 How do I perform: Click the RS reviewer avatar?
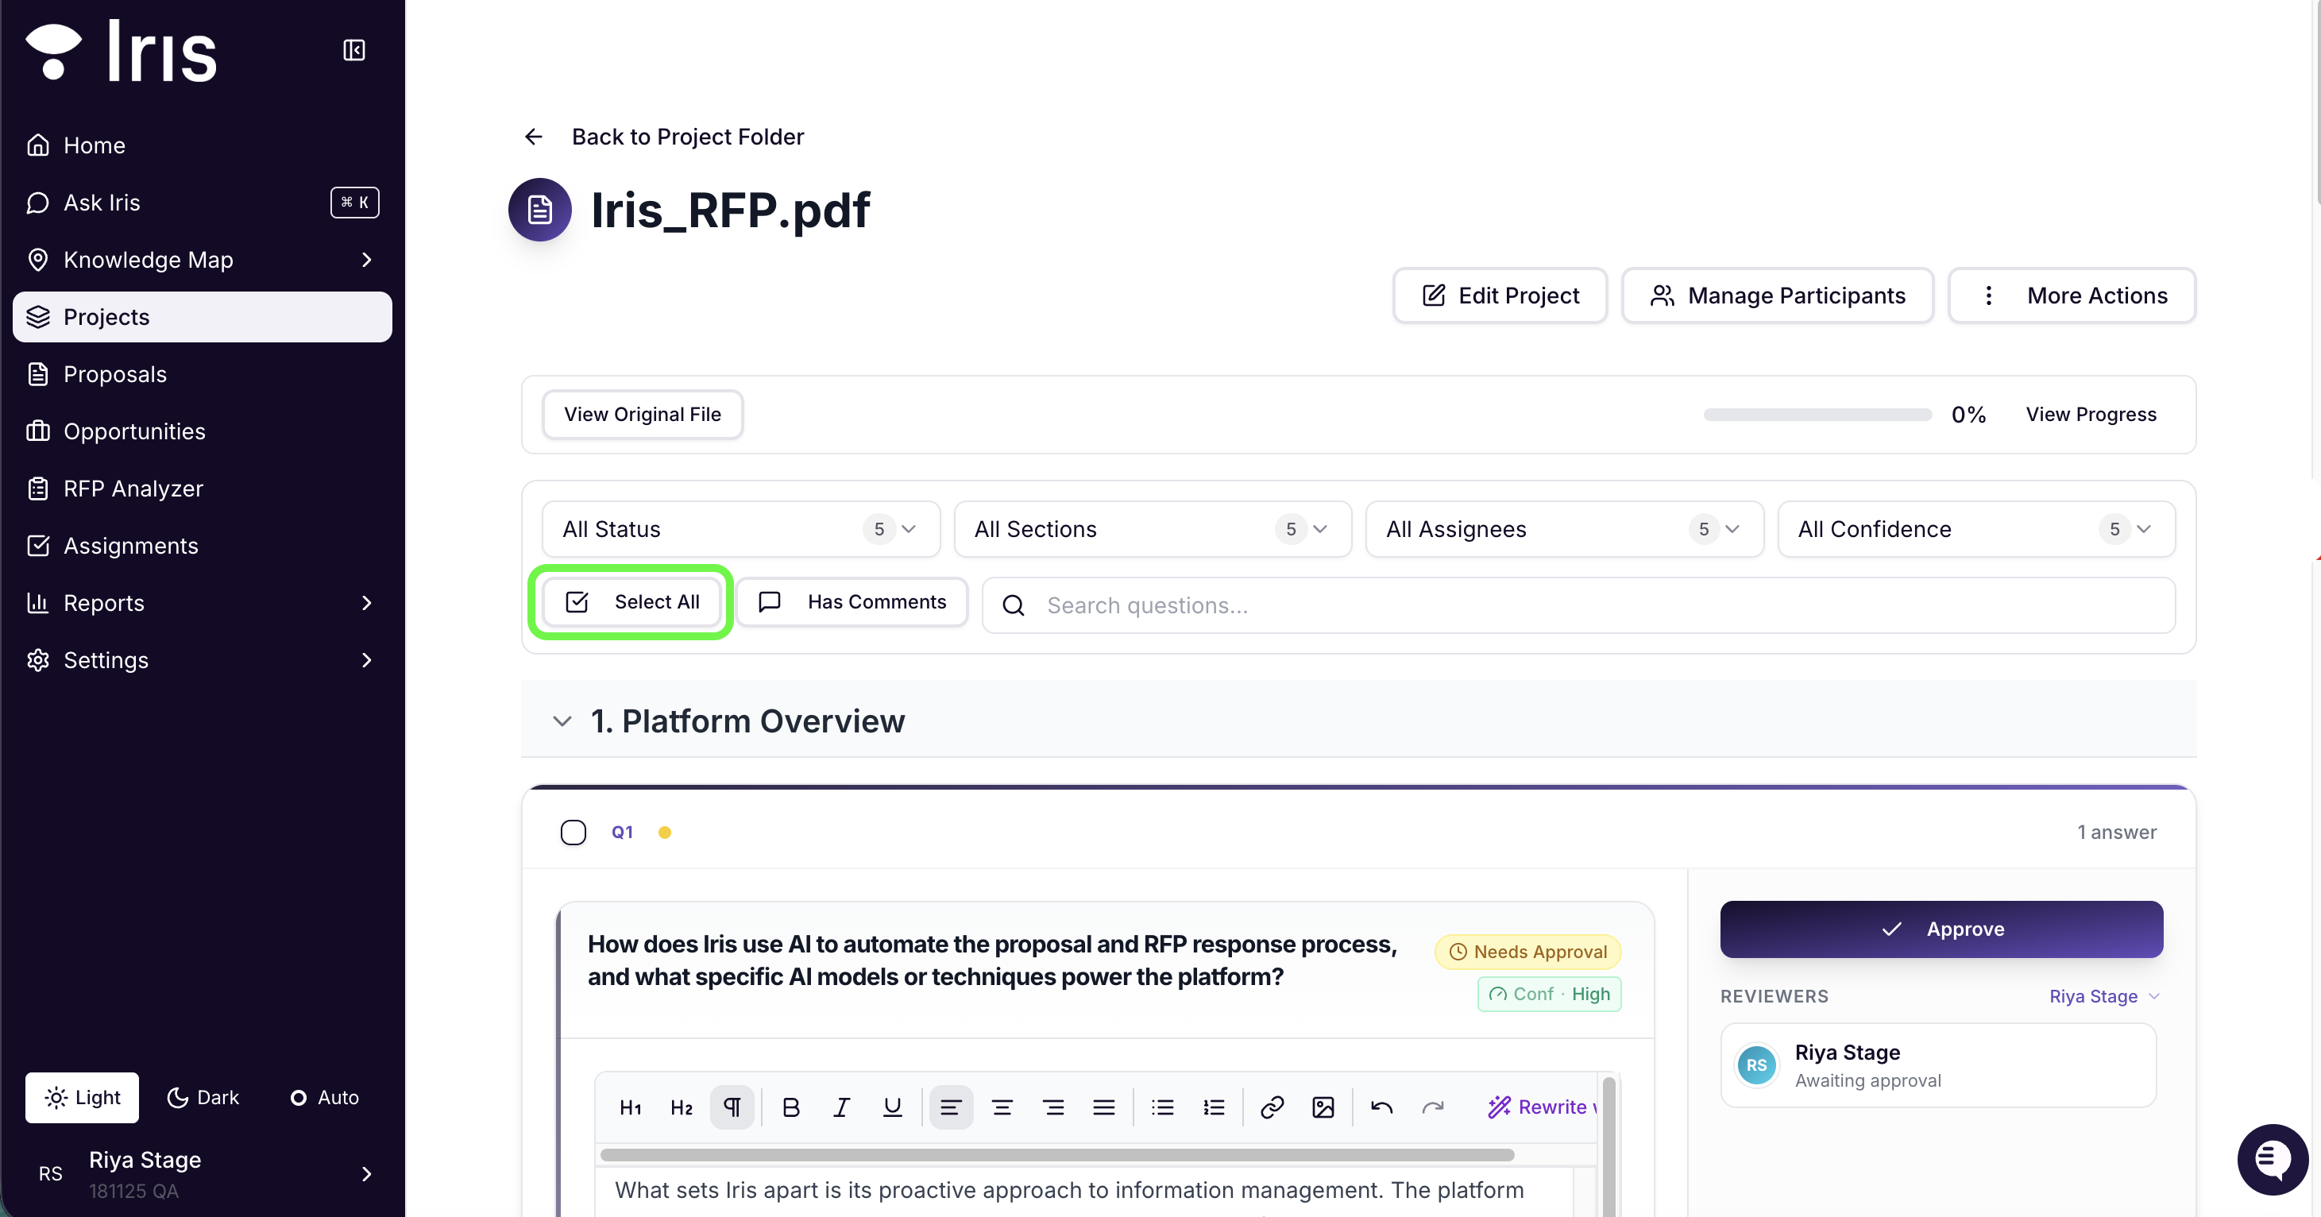pyautogui.click(x=1756, y=1064)
